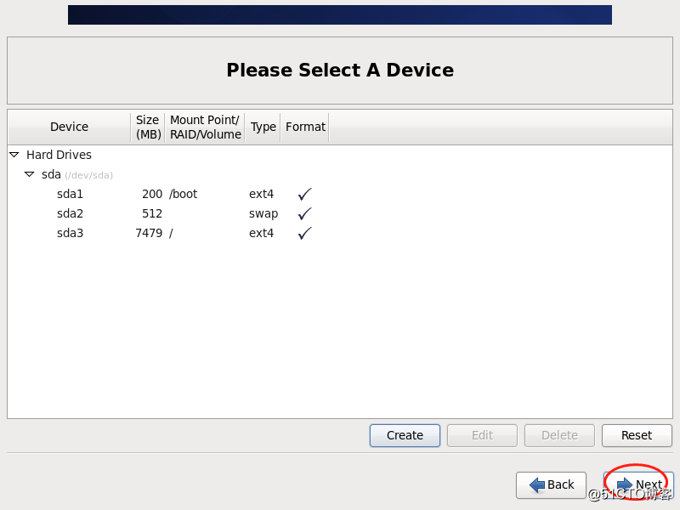Click the Type column header
This screenshot has height=510, width=680.
[x=263, y=127]
